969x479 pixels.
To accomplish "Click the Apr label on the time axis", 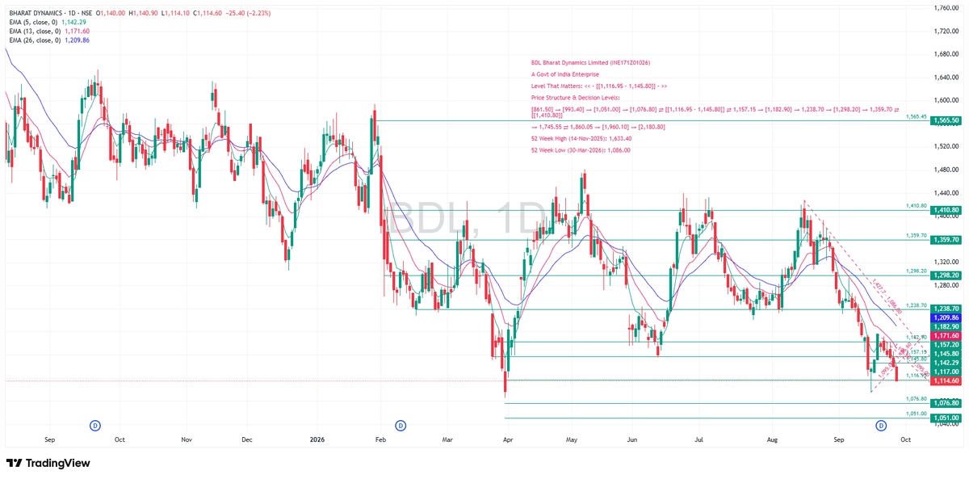I will click(x=507, y=440).
